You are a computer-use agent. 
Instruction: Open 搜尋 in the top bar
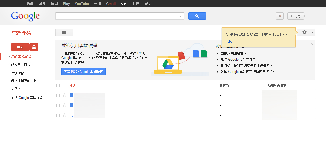[x=30, y=4]
